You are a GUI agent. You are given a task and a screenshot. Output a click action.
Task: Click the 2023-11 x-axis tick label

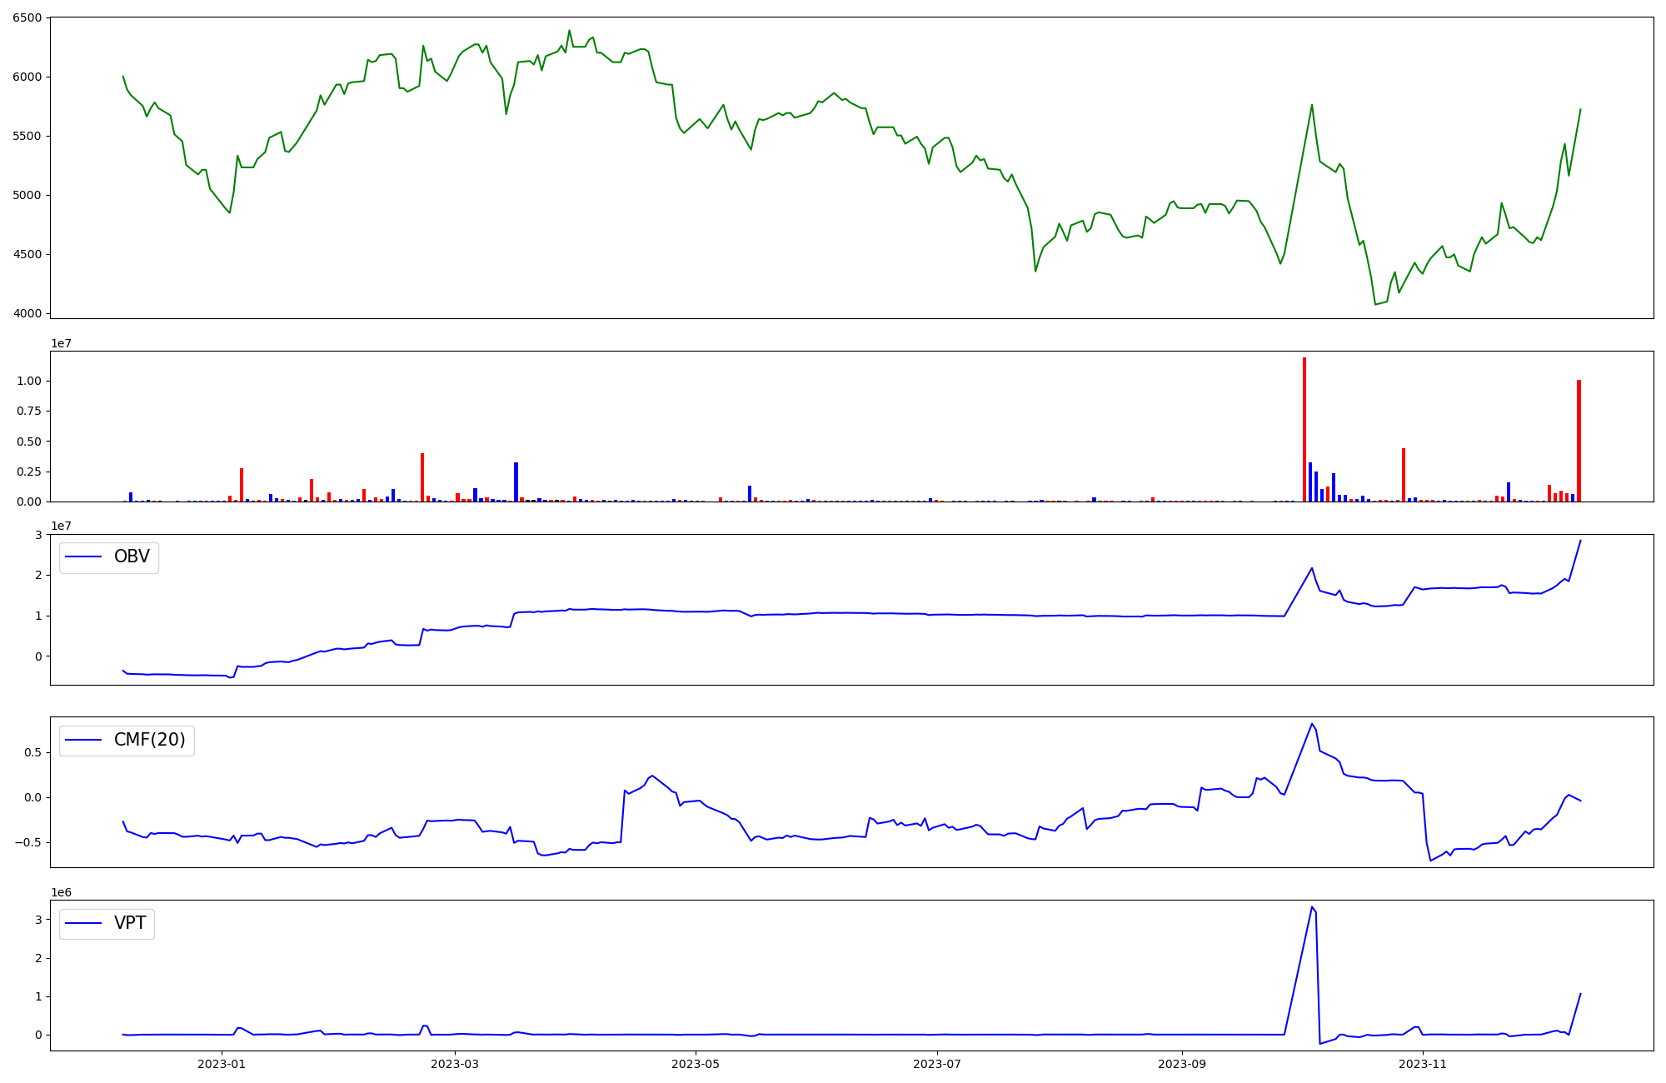[1423, 1064]
